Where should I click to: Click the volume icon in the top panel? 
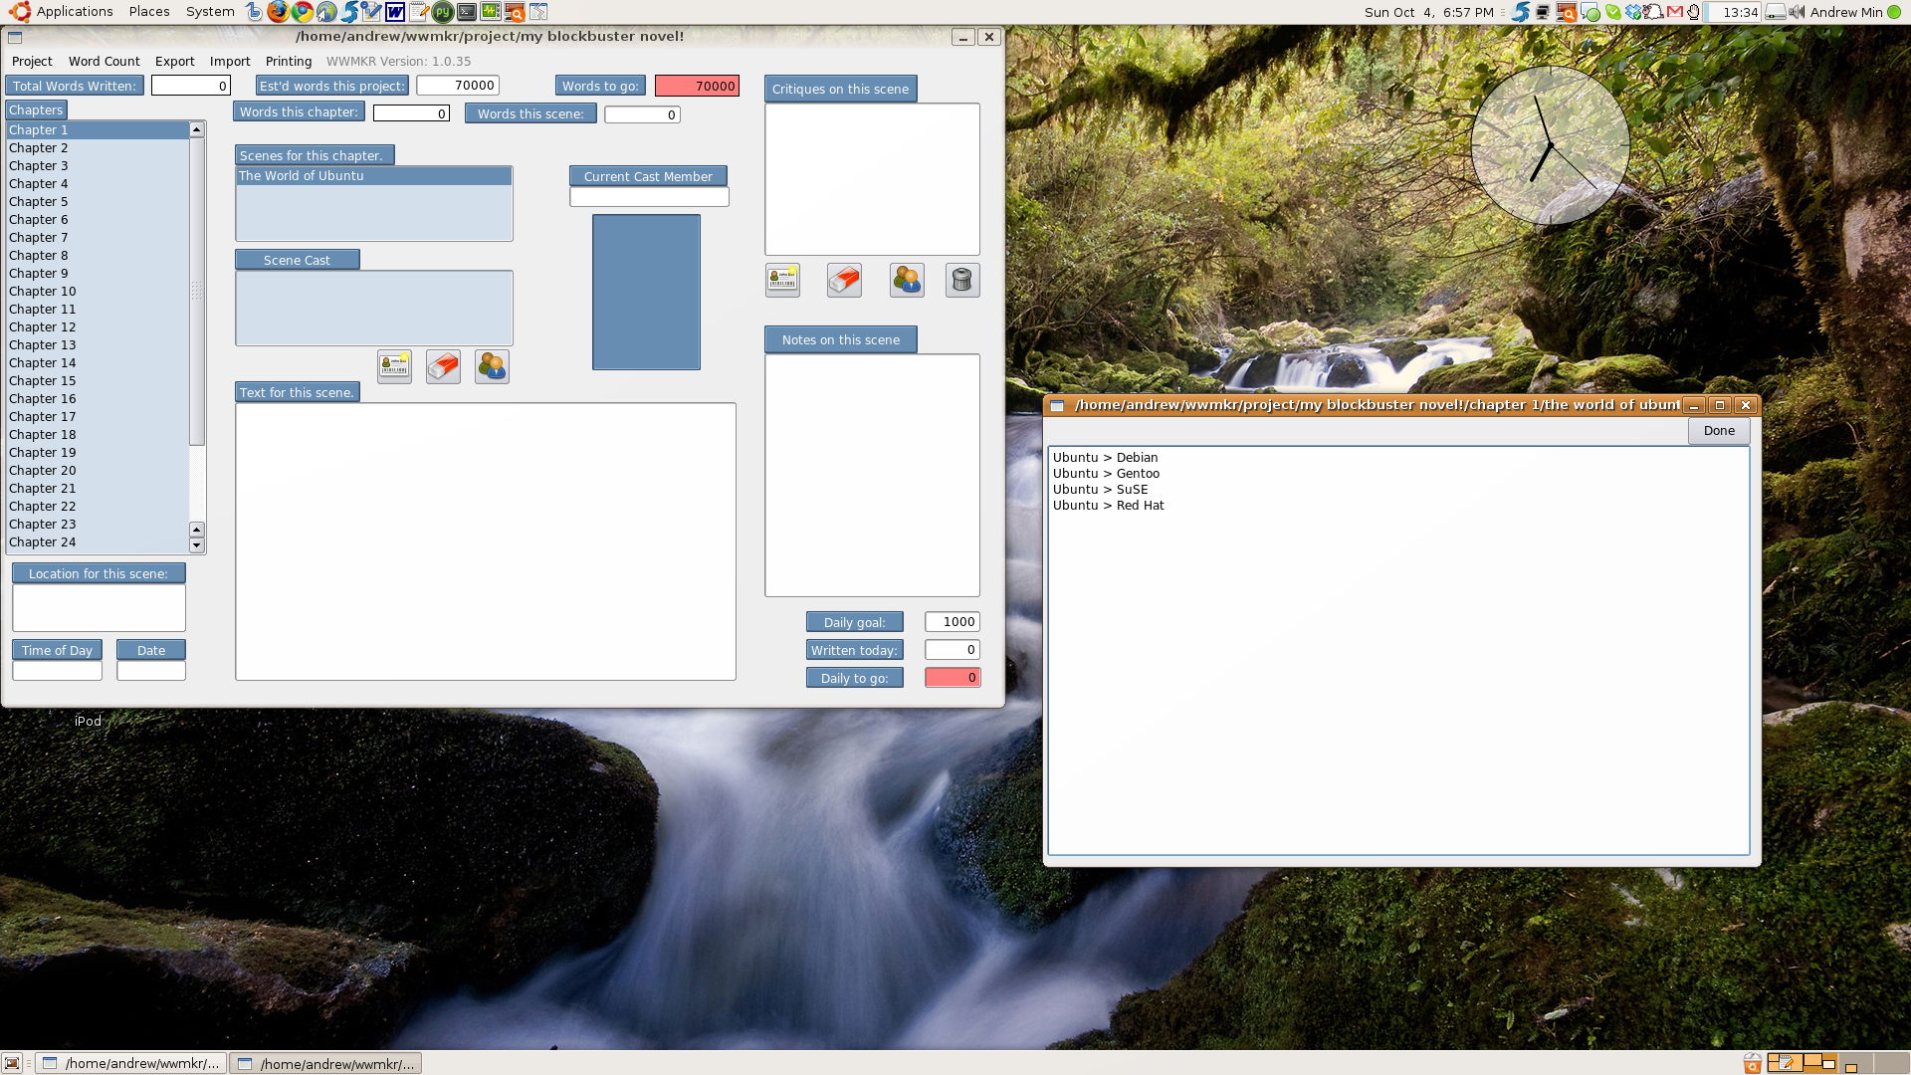pos(1797,12)
